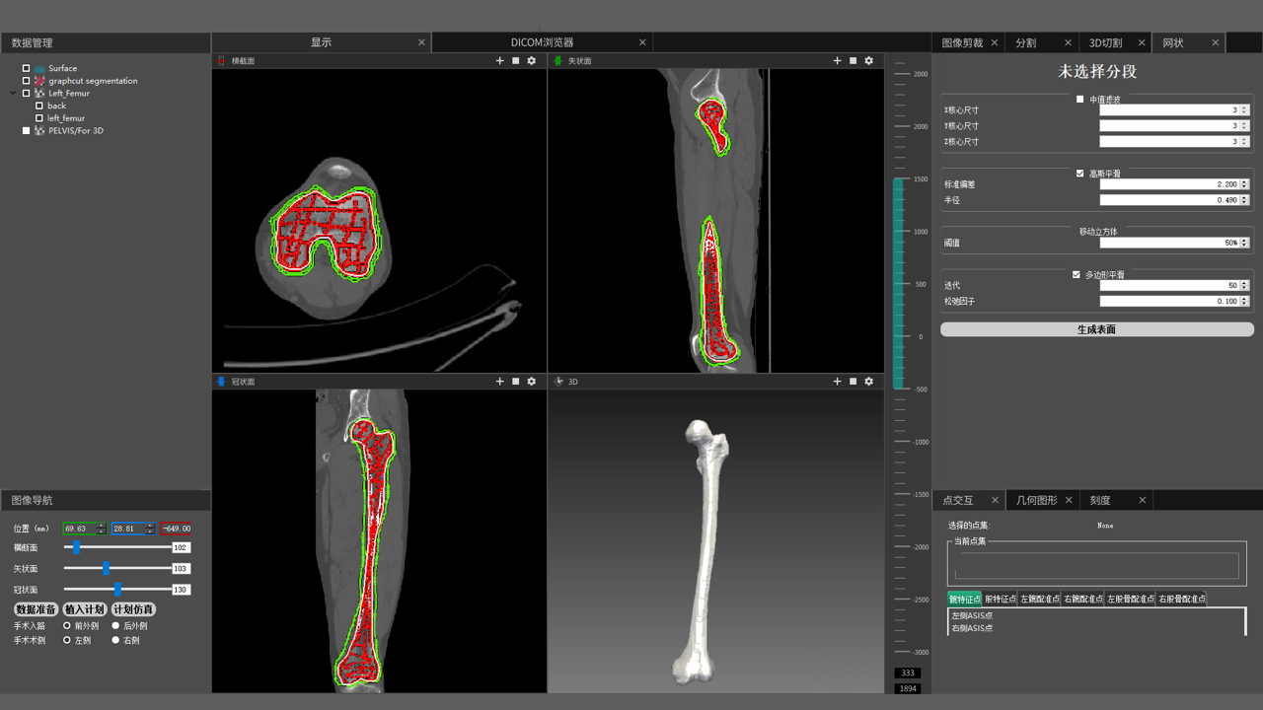Click the 阈值 spinner arrows

(x=1244, y=243)
